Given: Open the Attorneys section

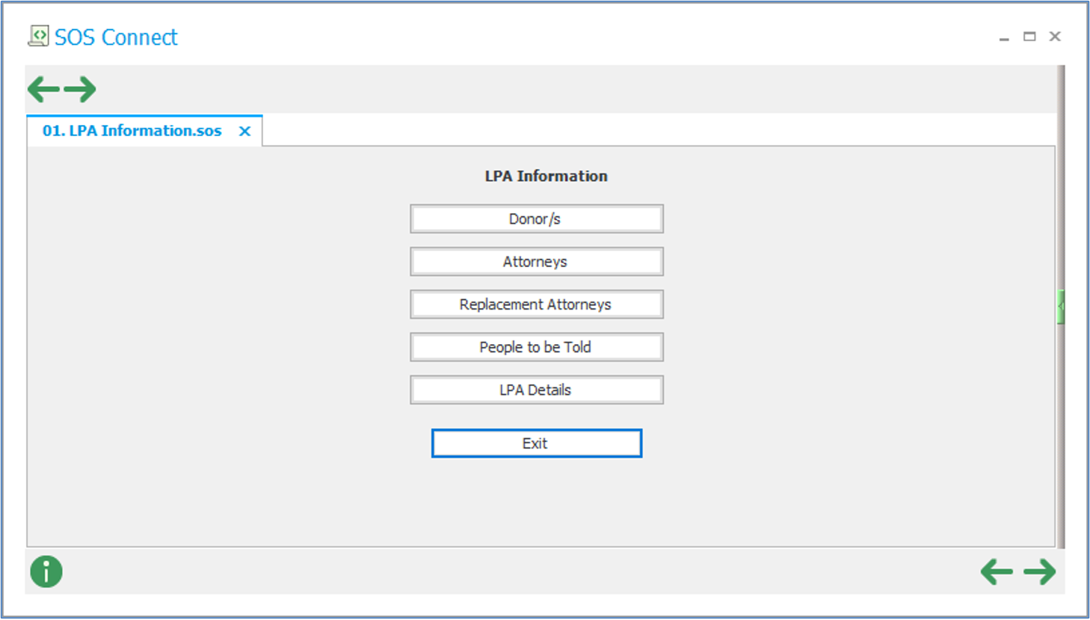Looking at the screenshot, I should click(x=536, y=262).
